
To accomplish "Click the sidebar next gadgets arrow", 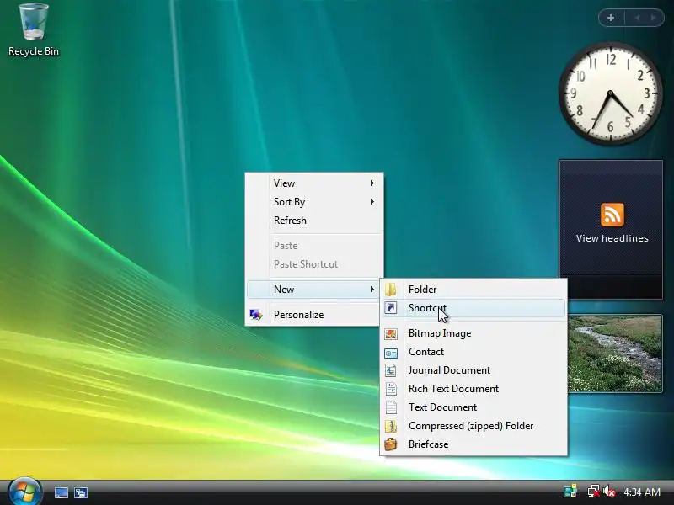I will (x=654, y=18).
